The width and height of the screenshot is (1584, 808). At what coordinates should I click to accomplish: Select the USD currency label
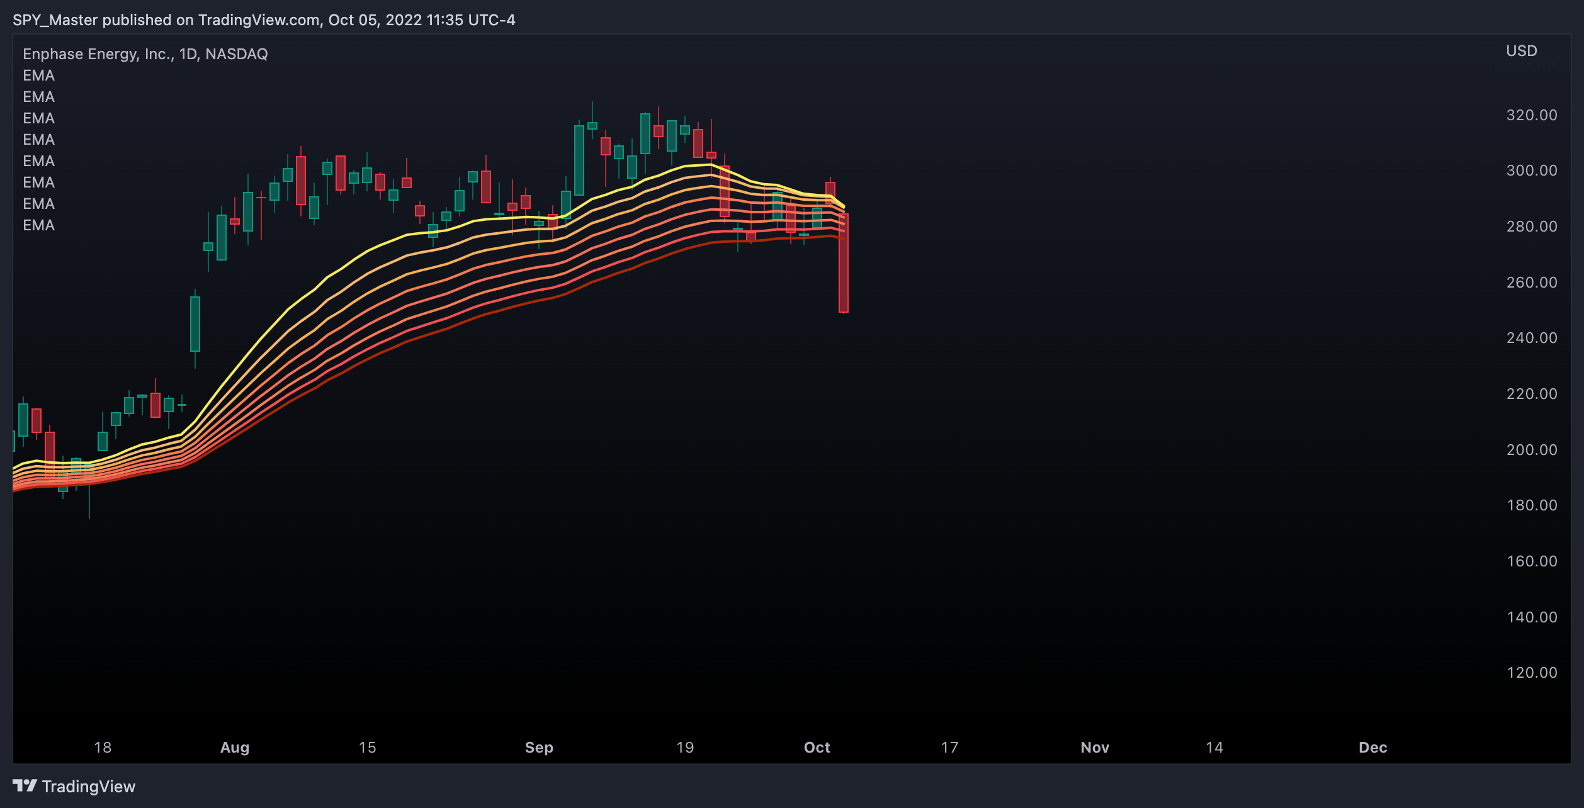pos(1521,51)
